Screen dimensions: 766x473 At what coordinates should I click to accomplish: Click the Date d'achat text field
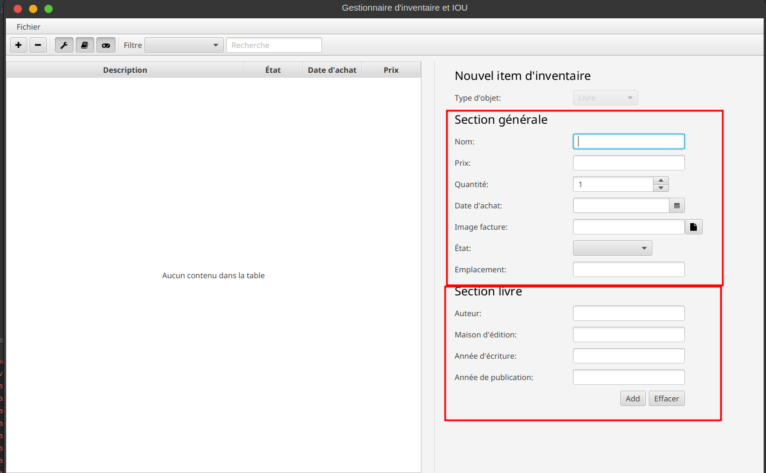pos(621,205)
